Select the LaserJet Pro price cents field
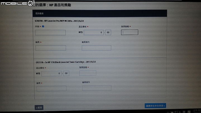Image resolution: width=201 pixels, height=113 pixels. [108, 32]
